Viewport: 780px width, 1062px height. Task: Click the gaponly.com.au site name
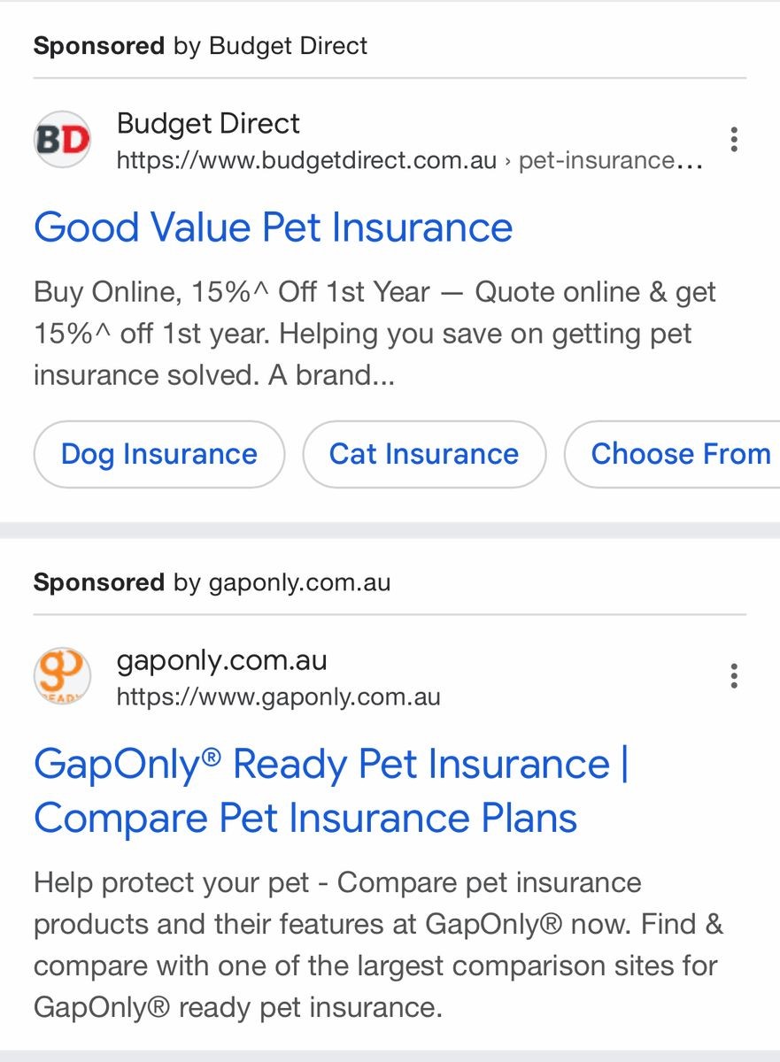[221, 661]
